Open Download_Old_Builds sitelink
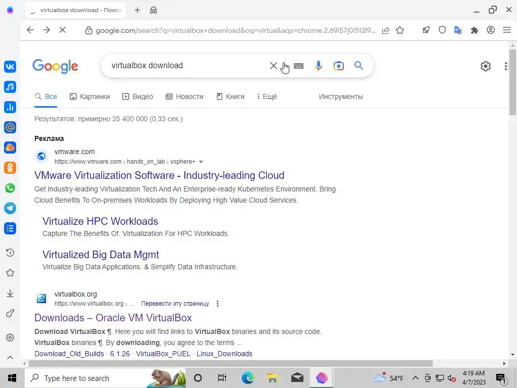 pos(69,354)
